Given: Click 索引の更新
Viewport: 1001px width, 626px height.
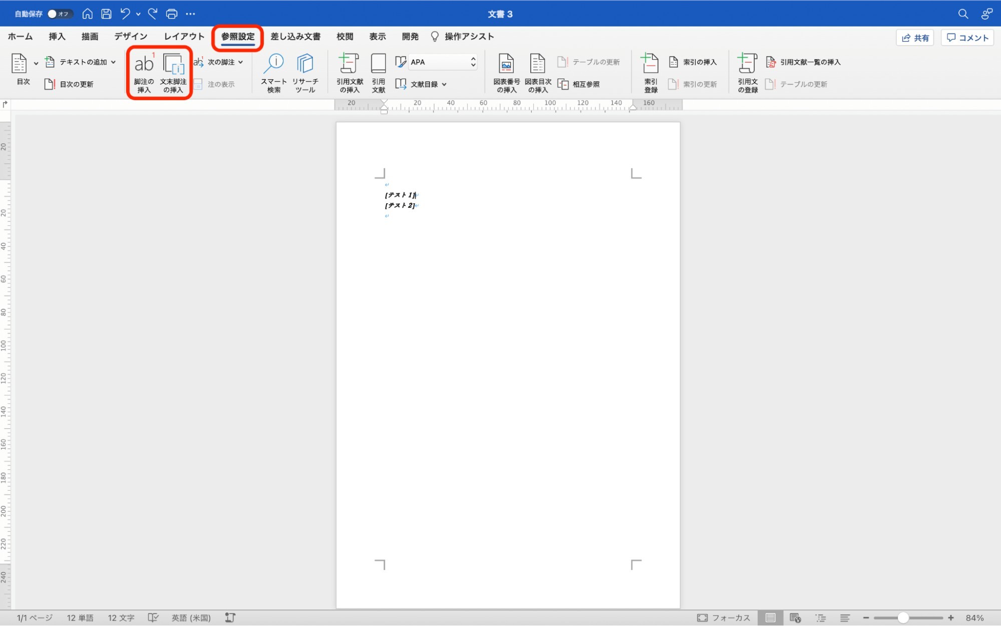Looking at the screenshot, I should (x=693, y=84).
